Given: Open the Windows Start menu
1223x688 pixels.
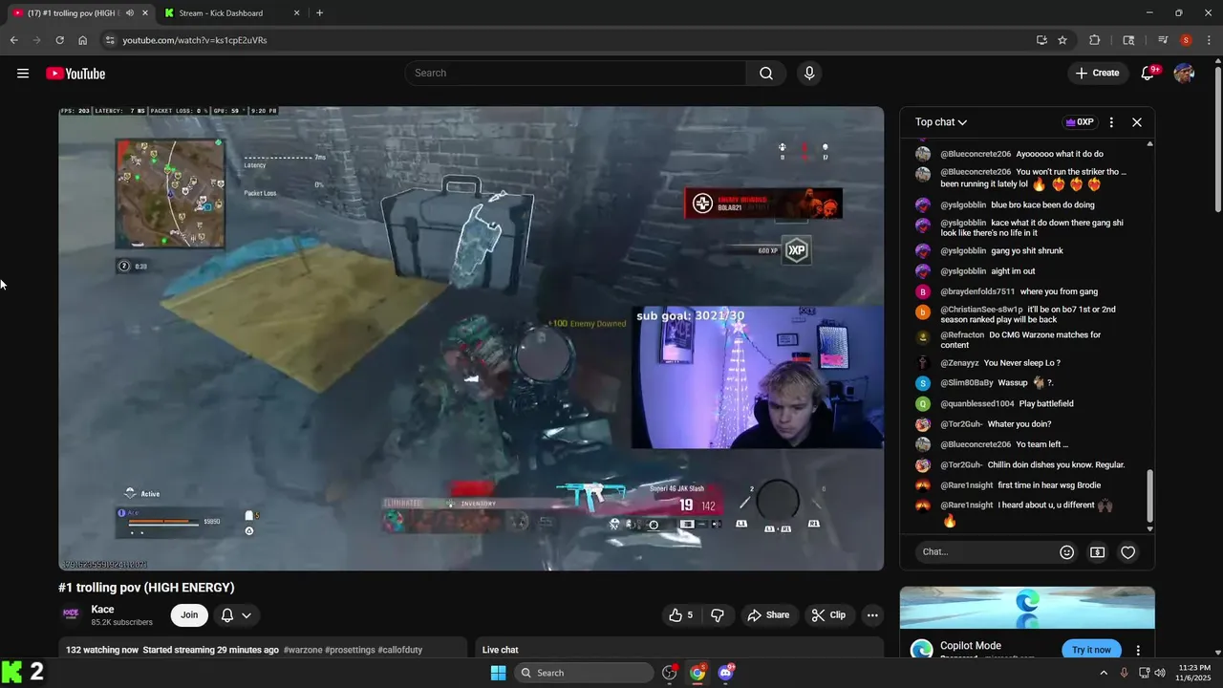Looking at the screenshot, I should pos(498,673).
